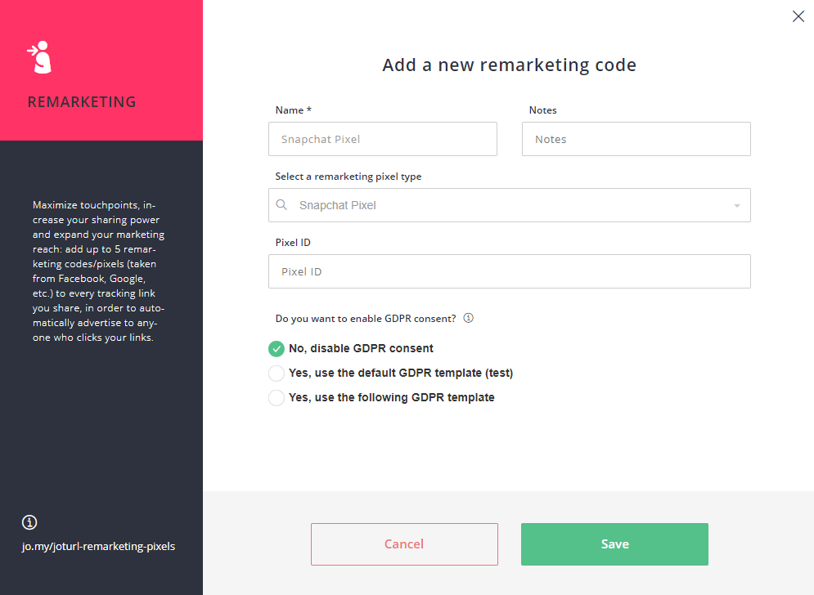Click the remarketing person icon in pink header
This screenshot has height=595, width=814.
(x=39, y=57)
